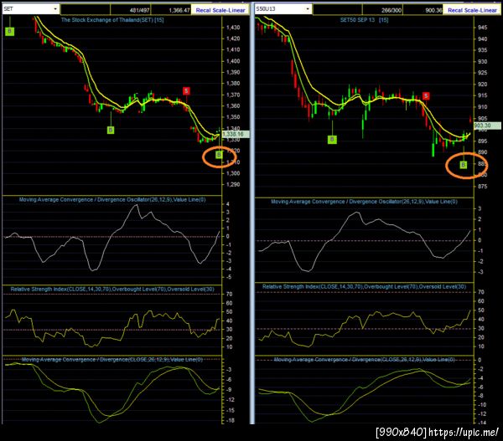Image resolution: width=503 pixels, height=441 pixels.
Task: Click the latest green B buy marker on S50U13 chart
Action: coord(464,165)
